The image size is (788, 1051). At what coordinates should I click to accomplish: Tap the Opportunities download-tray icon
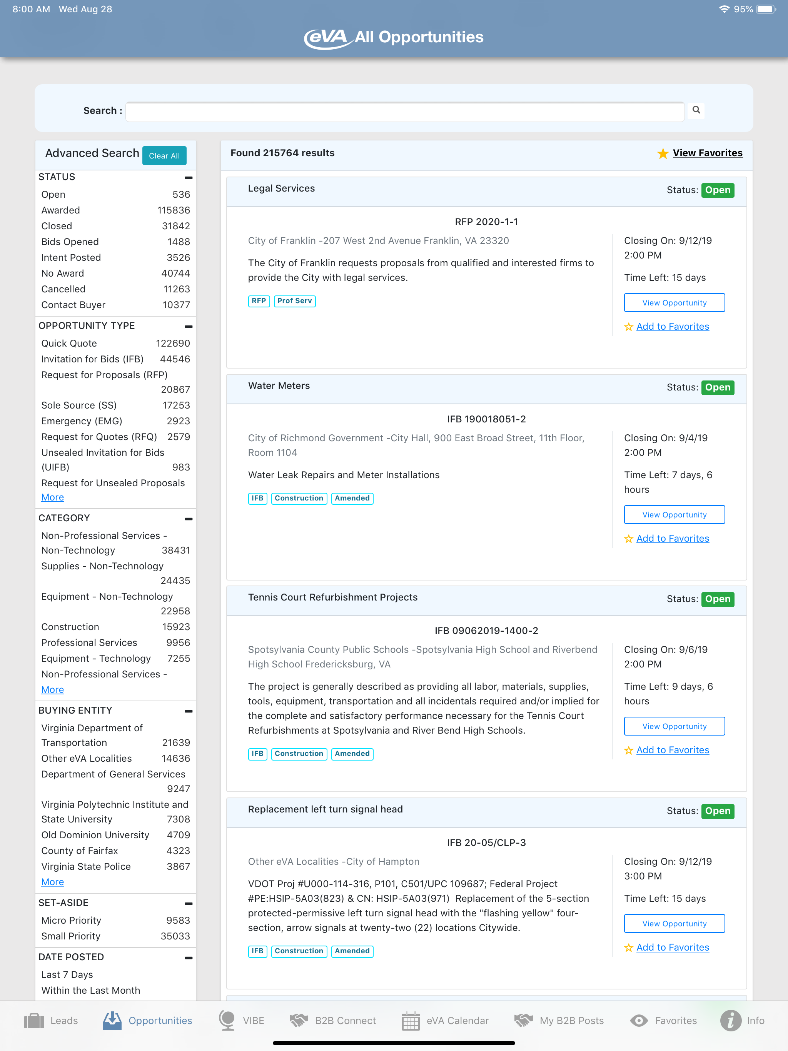pyautogui.click(x=113, y=1021)
